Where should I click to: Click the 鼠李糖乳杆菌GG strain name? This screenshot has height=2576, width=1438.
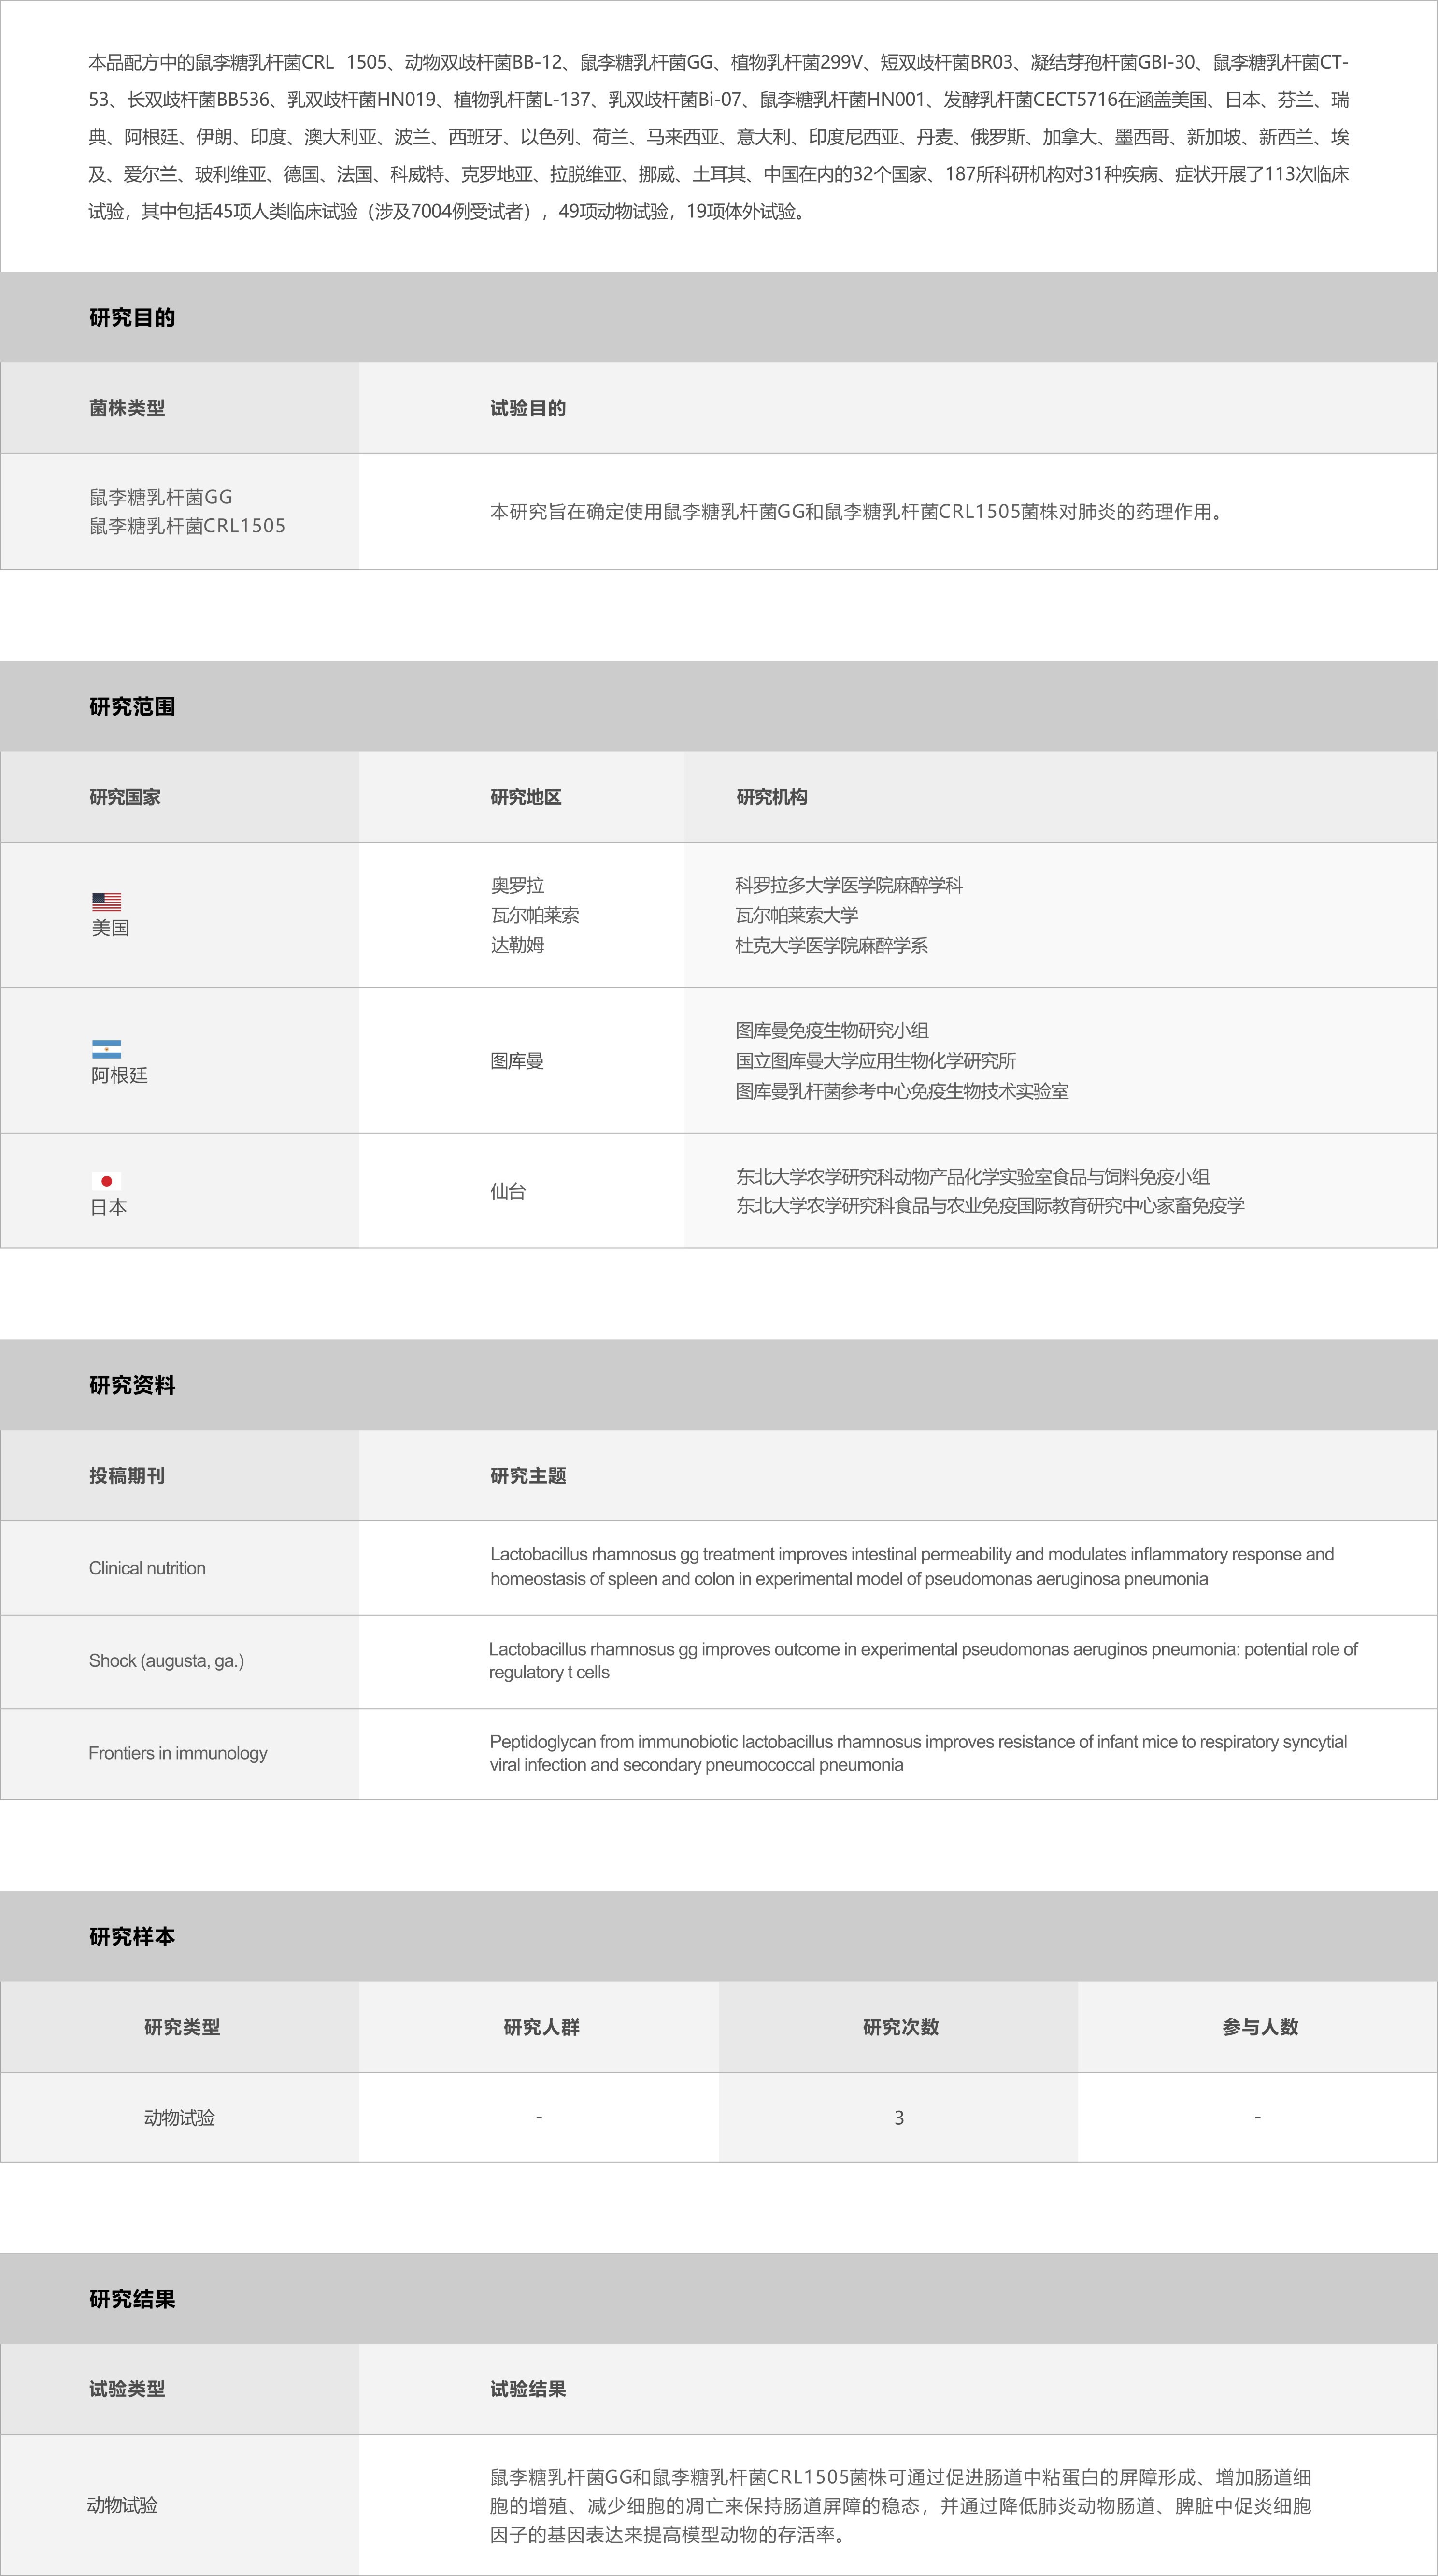[161, 497]
